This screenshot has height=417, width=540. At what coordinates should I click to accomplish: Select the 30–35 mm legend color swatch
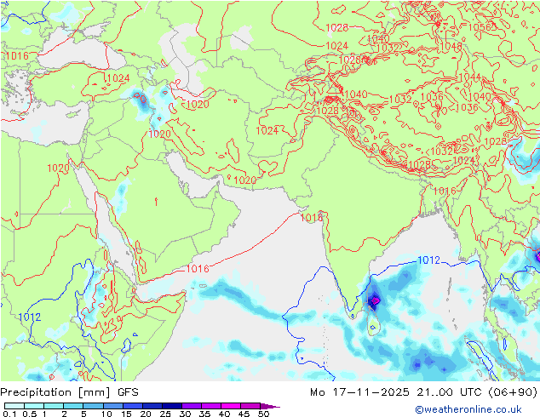191,406
